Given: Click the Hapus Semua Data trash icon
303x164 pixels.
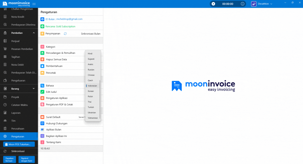Looking at the screenshot, I should point(42,59).
